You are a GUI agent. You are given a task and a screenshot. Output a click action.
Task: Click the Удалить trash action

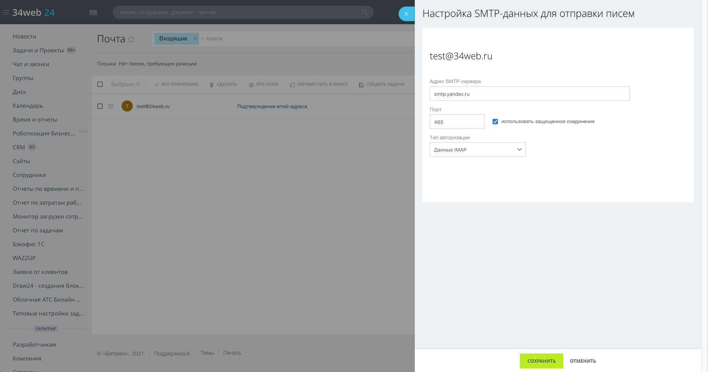(x=223, y=84)
